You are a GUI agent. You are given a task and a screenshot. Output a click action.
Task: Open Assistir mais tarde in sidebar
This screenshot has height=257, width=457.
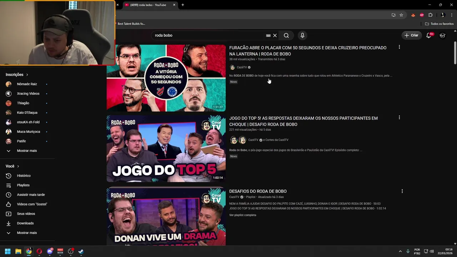point(31,195)
